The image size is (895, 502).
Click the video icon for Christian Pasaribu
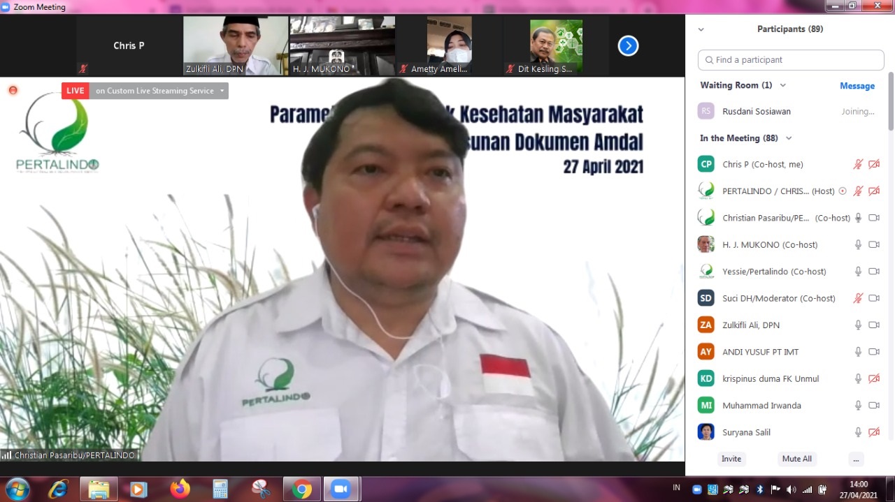(x=873, y=218)
